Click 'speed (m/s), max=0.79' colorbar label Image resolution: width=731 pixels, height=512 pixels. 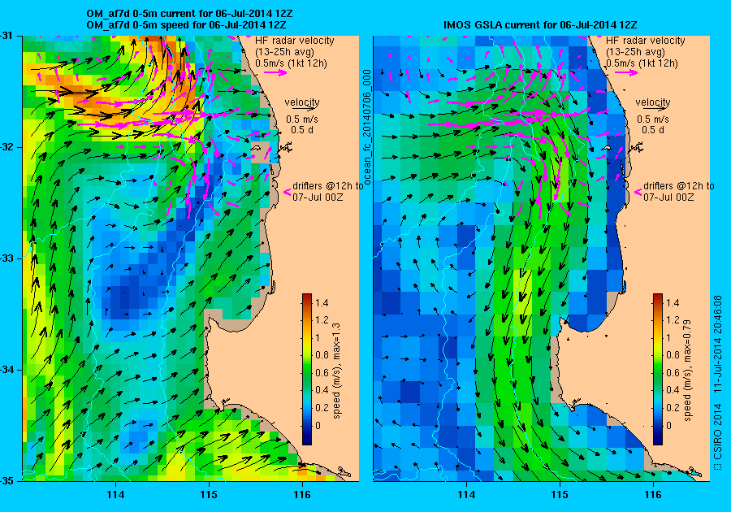(x=688, y=371)
